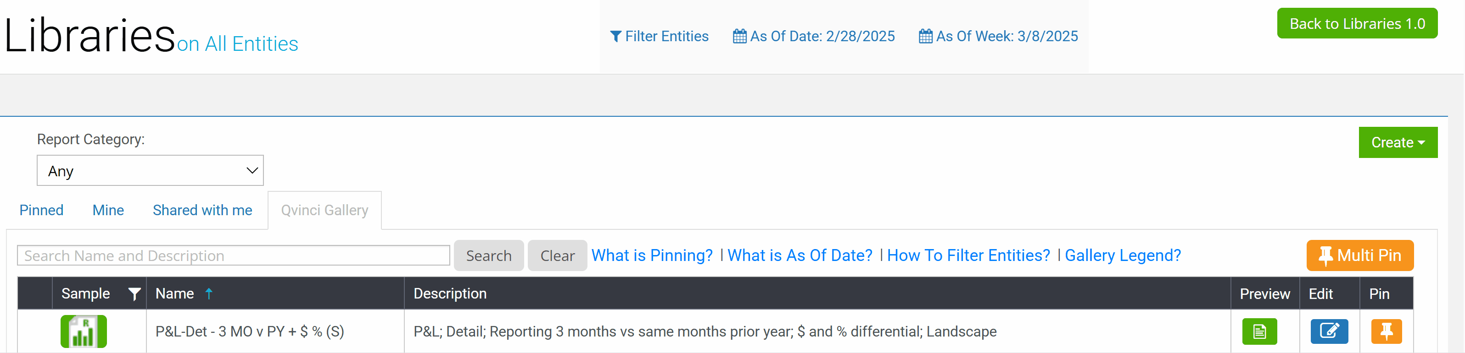Click the green sample report chart icon
The width and height of the screenshot is (1465, 353).
click(x=84, y=331)
